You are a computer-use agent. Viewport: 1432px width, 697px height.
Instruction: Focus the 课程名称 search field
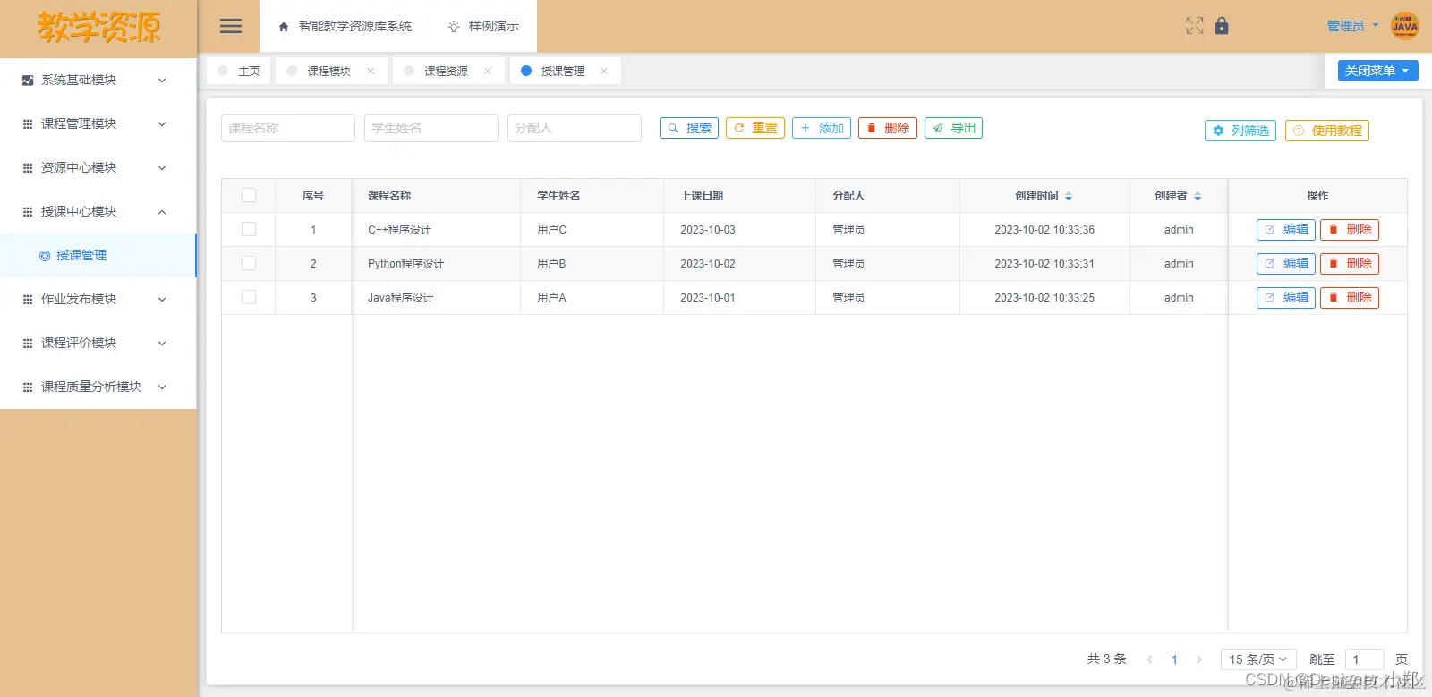point(288,128)
